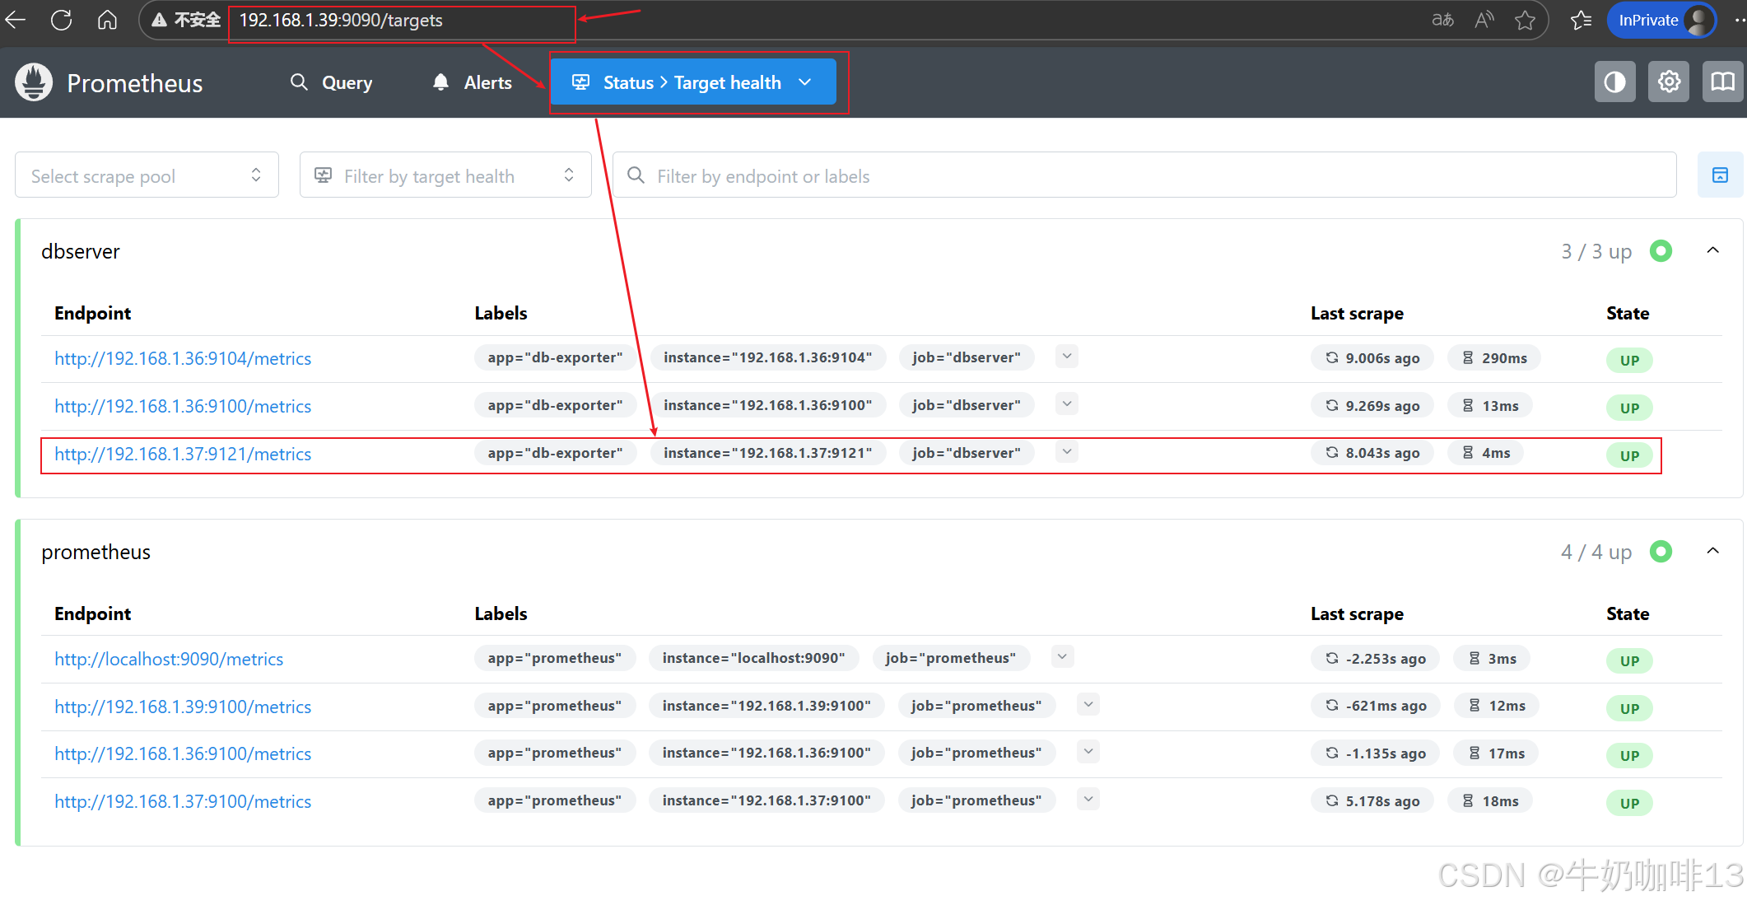The image size is (1747, 905).
Task: Expand labels for 192.168.1.37:9121 target
Action: tap(1067, 452)
